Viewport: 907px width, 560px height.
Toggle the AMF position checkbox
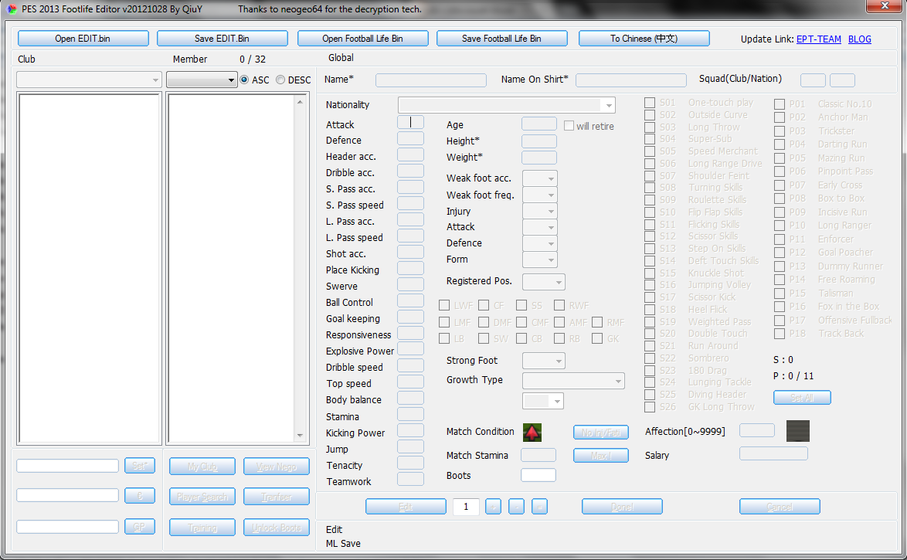tap(559, 322)
